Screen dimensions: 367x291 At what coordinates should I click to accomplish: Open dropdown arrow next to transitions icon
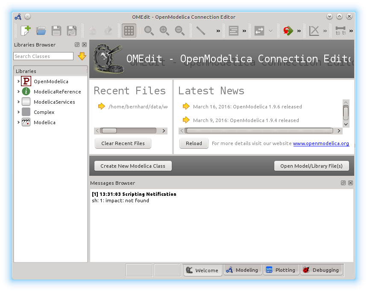270,31
